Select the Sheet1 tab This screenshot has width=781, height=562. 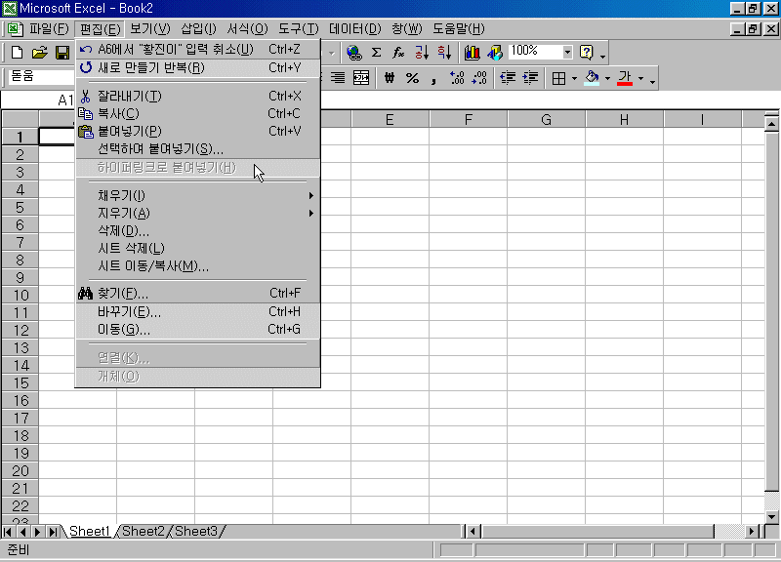point(89,531)
